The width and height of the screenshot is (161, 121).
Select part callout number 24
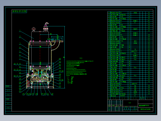[x=24, y=94]
